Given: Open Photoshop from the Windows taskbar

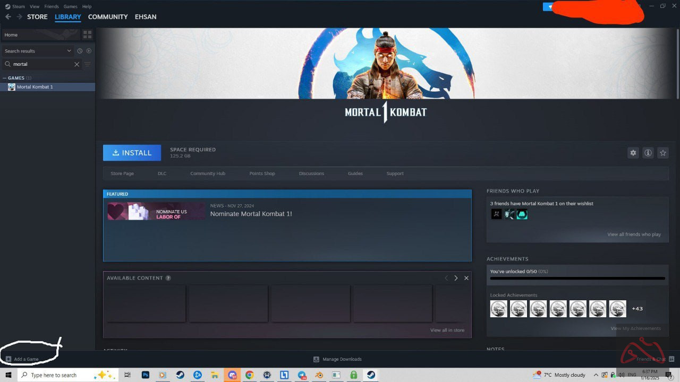Looking at the screenshot, I should 146,375.
